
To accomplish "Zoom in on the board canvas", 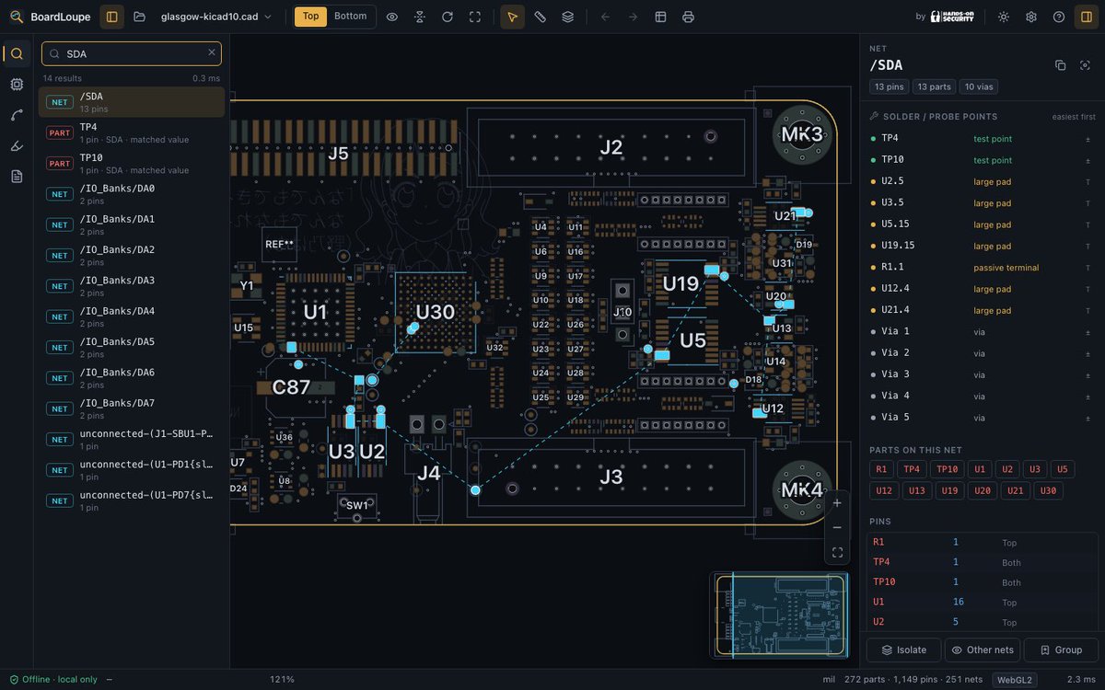I will (x=837, y=503).
